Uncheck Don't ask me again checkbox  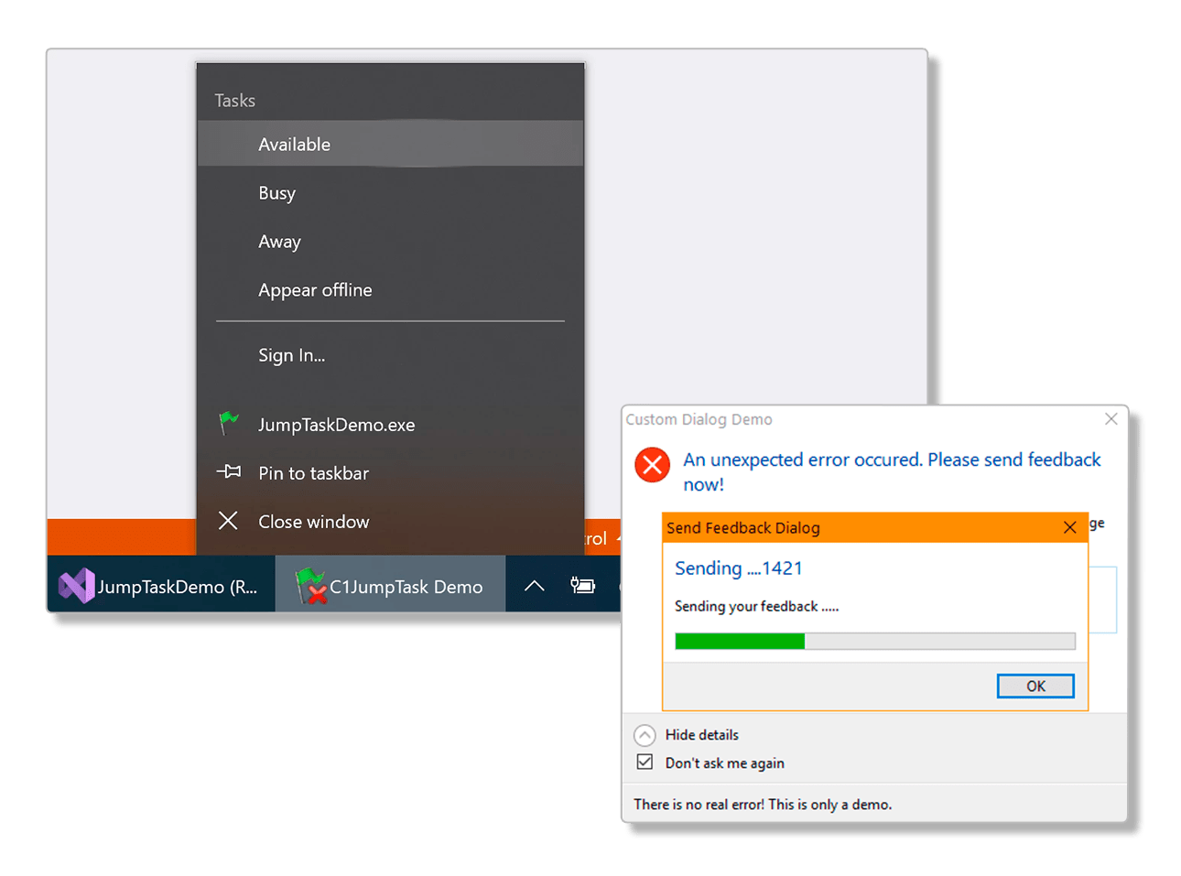[645, 762]
